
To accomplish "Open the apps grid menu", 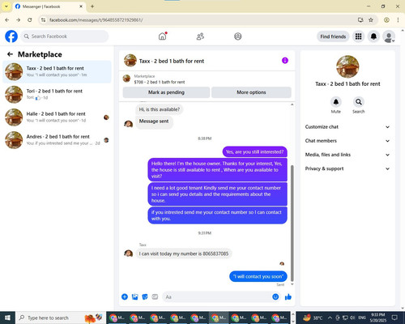I will click(358, 36).
